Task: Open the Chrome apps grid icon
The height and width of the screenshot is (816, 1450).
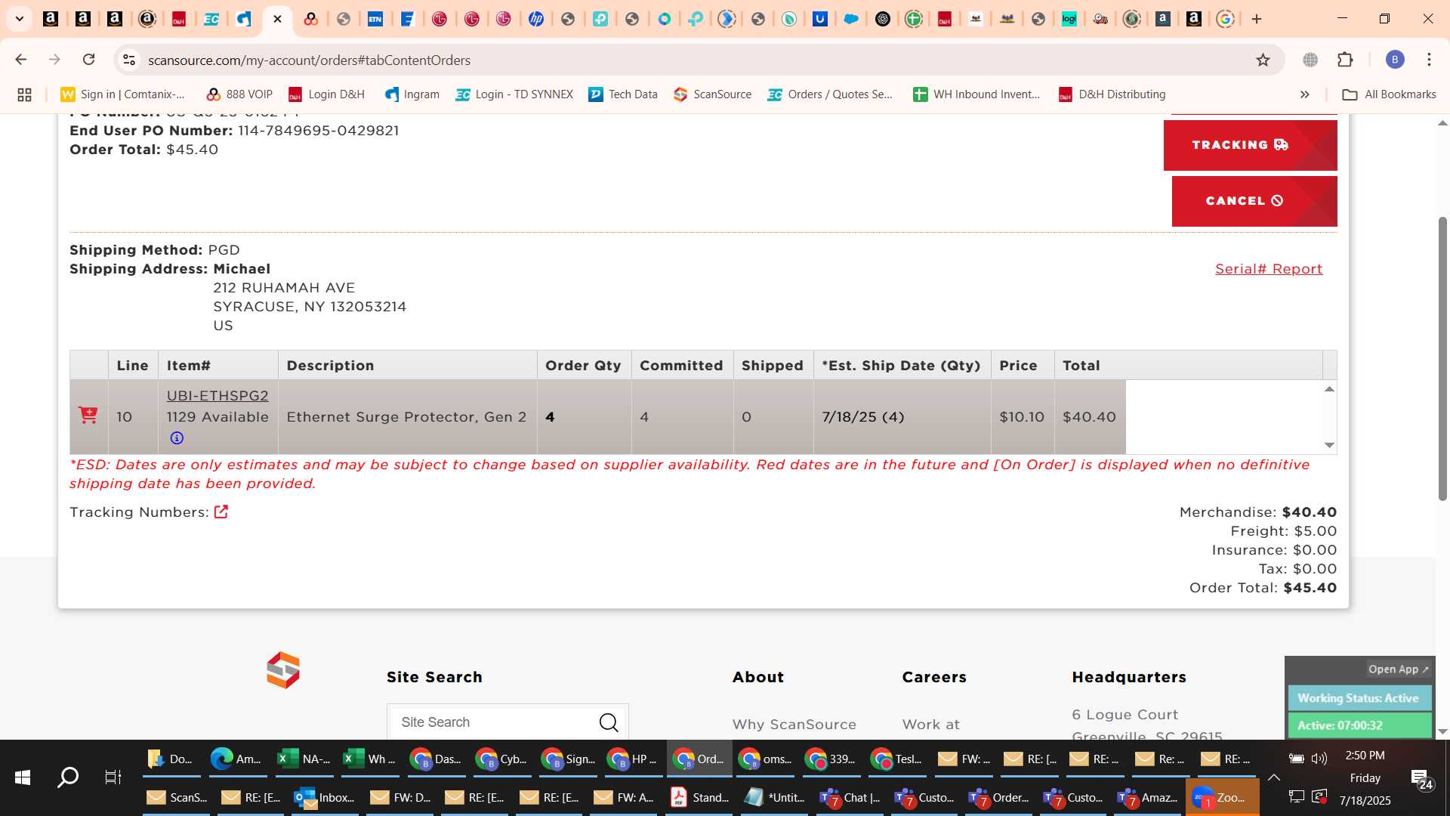Action: click(24, 94)
